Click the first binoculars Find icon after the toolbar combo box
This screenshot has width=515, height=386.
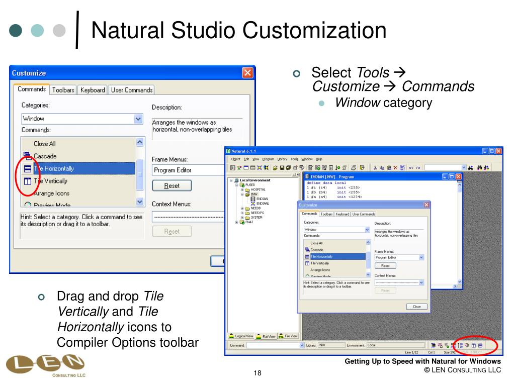click(x=471, y=168)
